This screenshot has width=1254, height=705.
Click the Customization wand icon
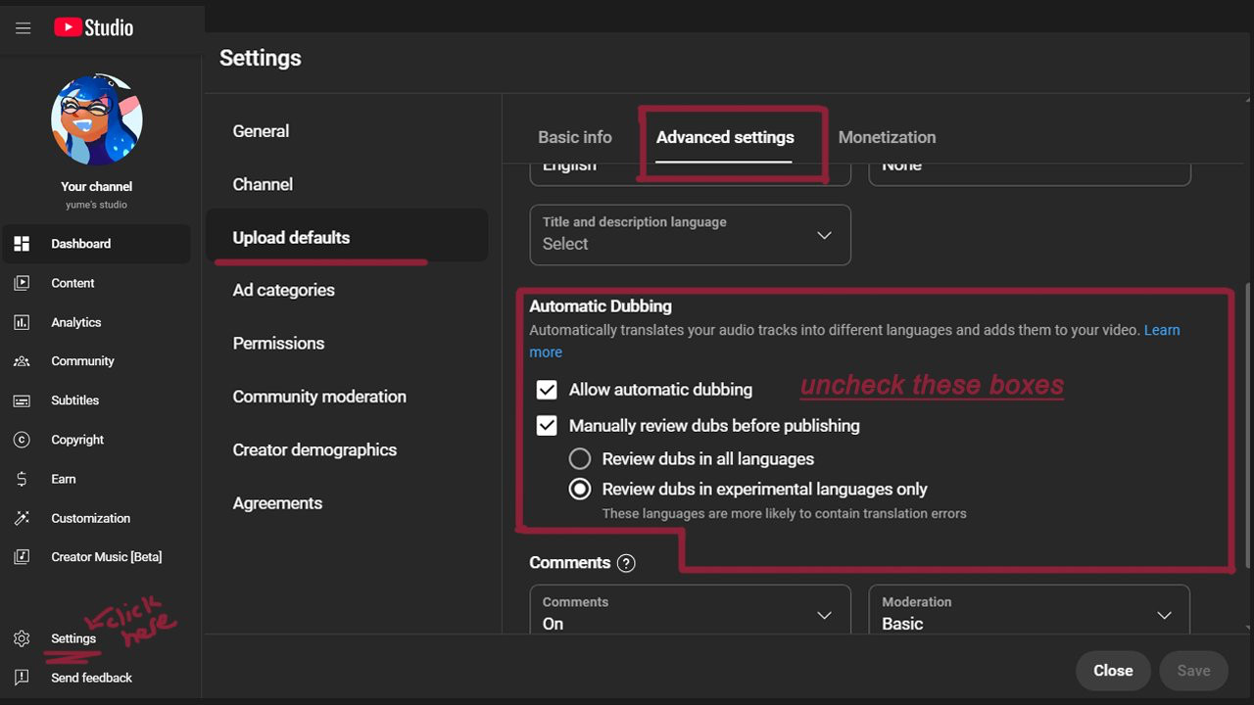tap(22, 518)
